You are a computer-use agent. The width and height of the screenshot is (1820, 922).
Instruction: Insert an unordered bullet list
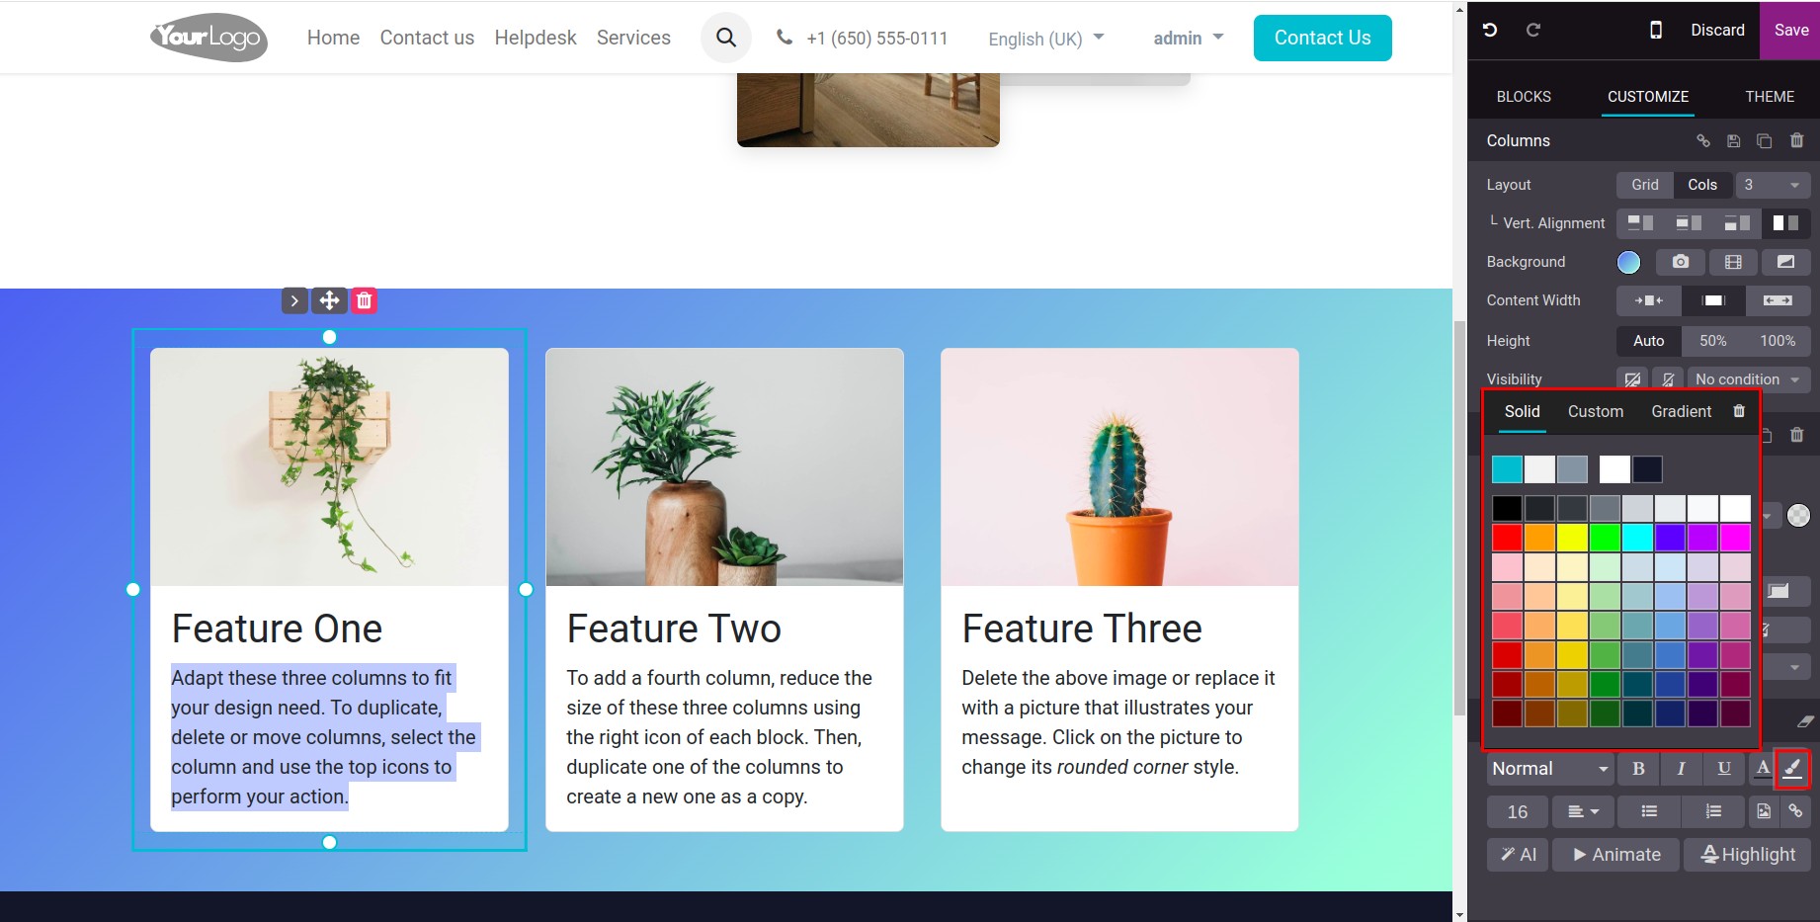tap(1648, 811)
